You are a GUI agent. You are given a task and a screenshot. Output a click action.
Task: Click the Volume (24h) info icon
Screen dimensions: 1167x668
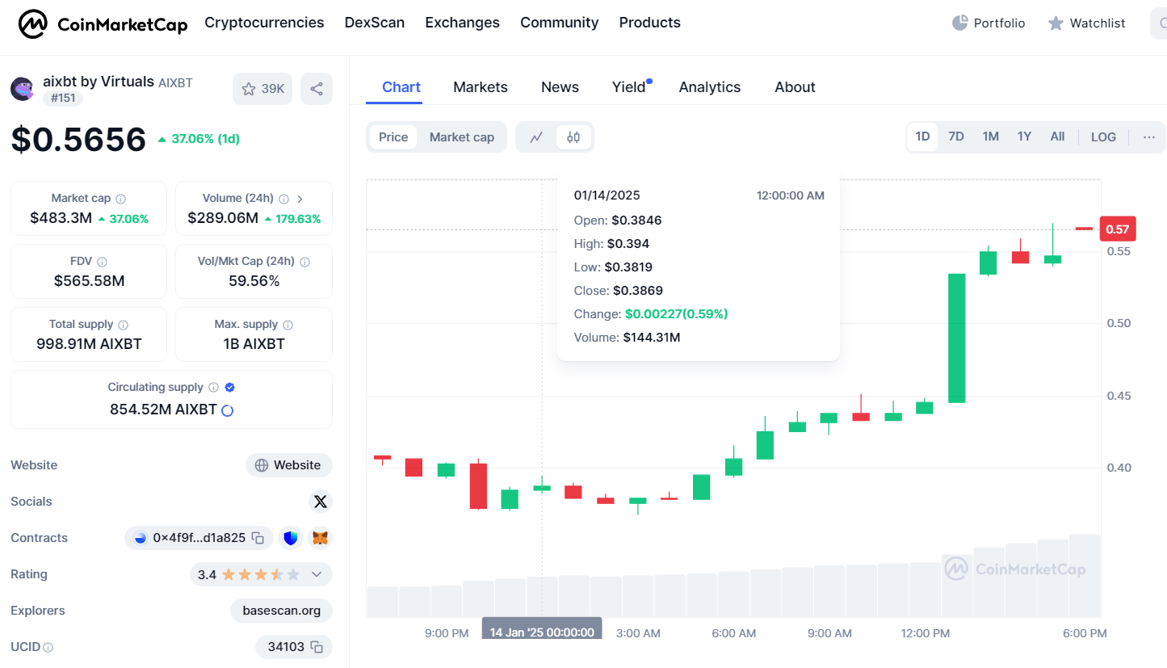point(284,199)
